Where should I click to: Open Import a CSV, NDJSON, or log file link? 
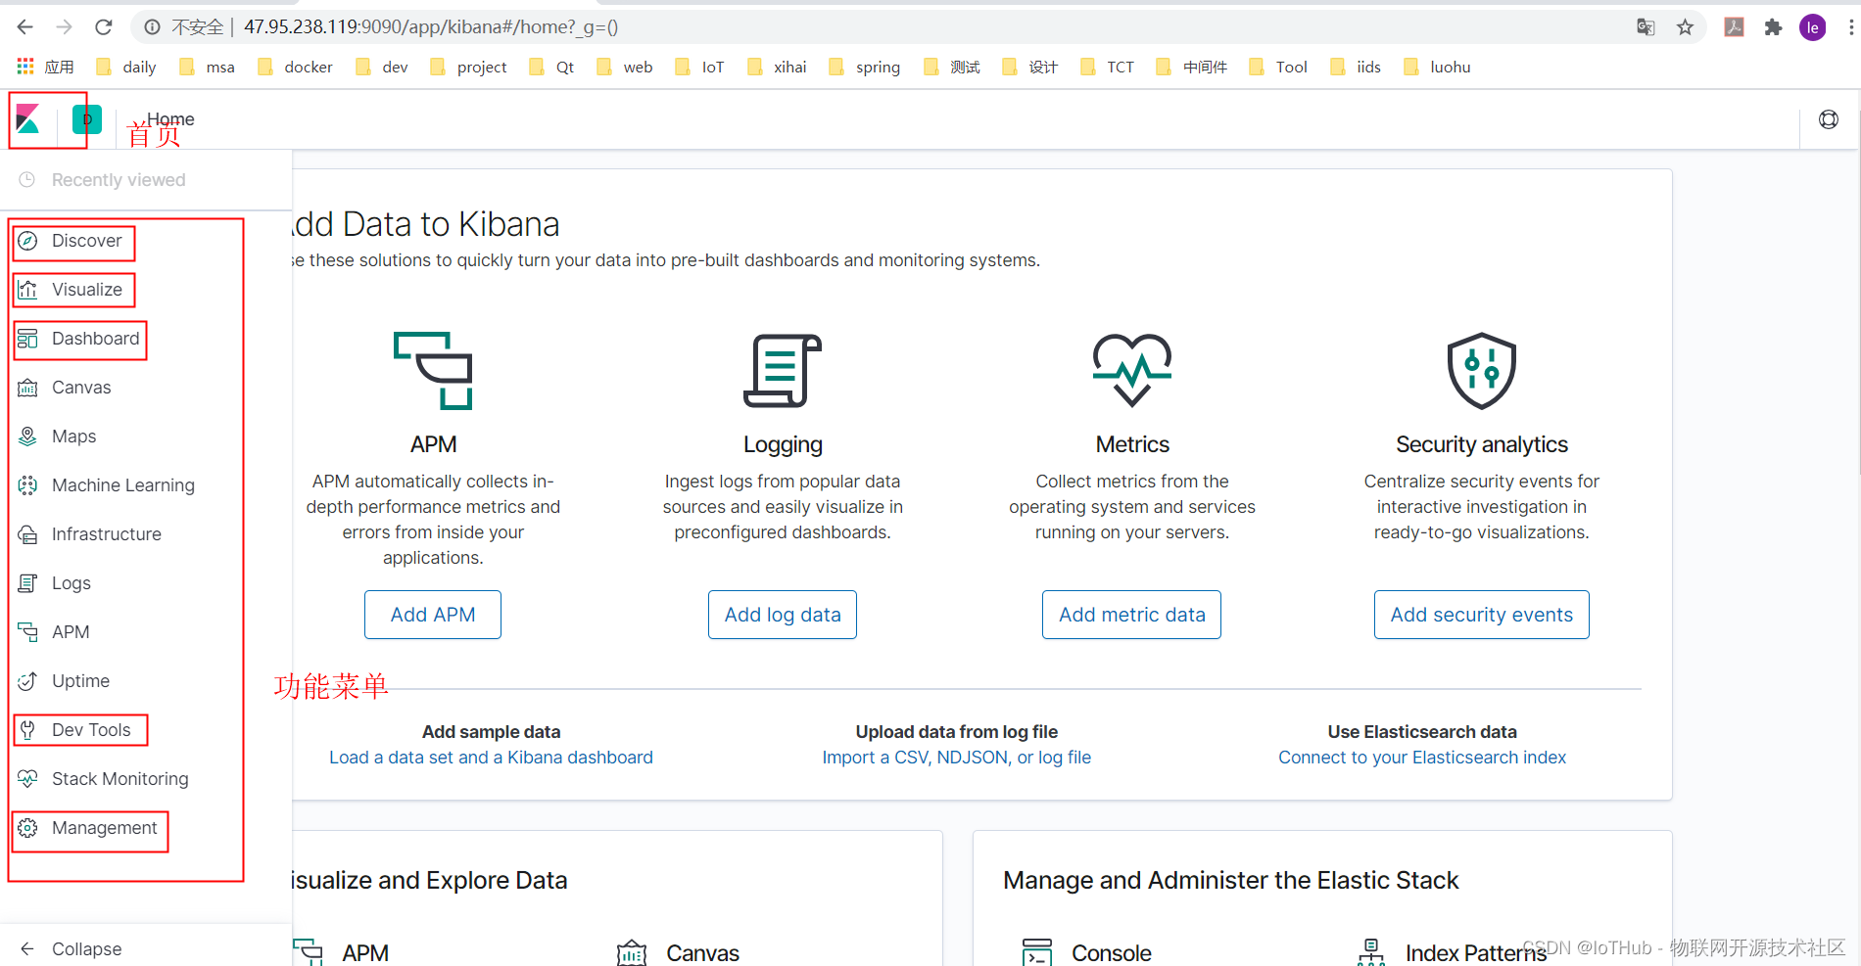pyautogui.click(x=957, y=758)
